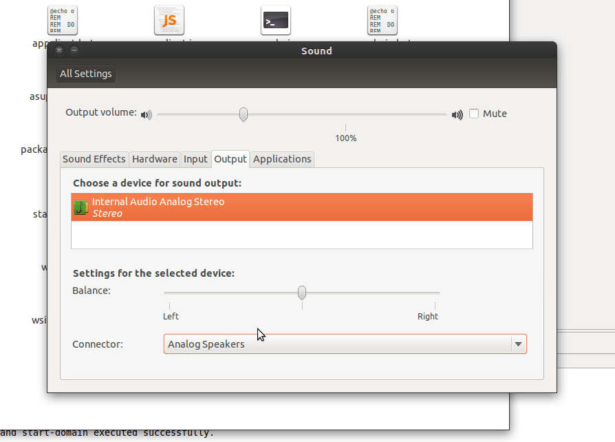Click the green audio device icon
Screen dimensions: 615x442
tap(80, 207)
